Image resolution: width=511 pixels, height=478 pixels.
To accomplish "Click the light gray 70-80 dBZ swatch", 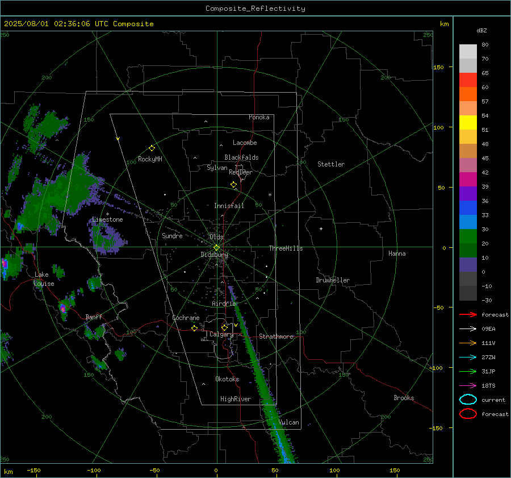I will point(468,52).
